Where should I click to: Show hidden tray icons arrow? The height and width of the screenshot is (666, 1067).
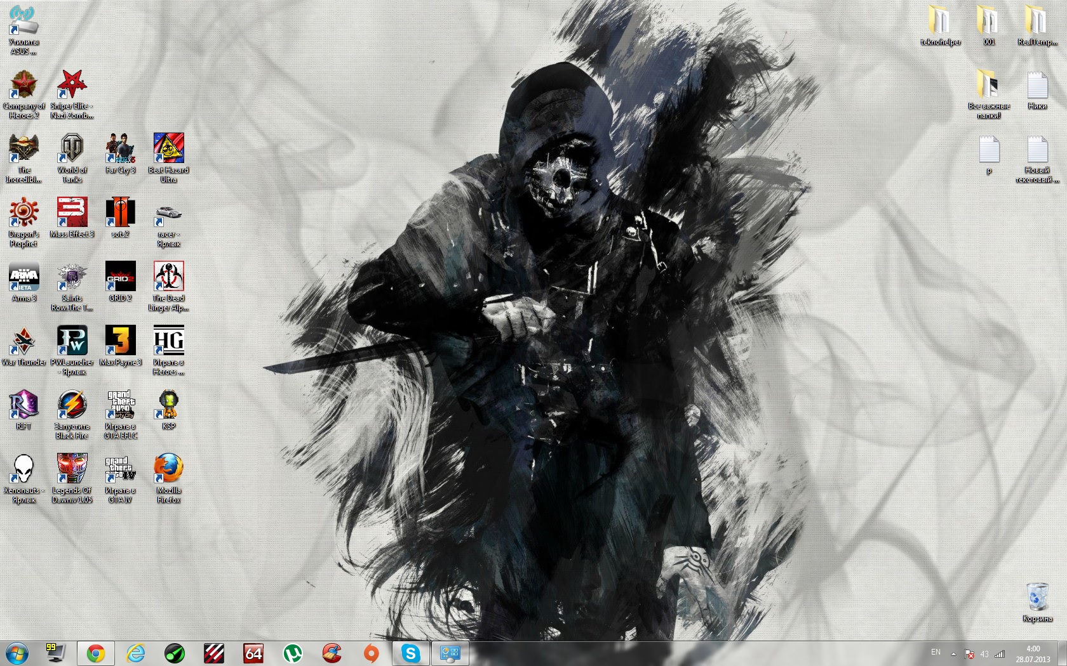pos(953,653)
